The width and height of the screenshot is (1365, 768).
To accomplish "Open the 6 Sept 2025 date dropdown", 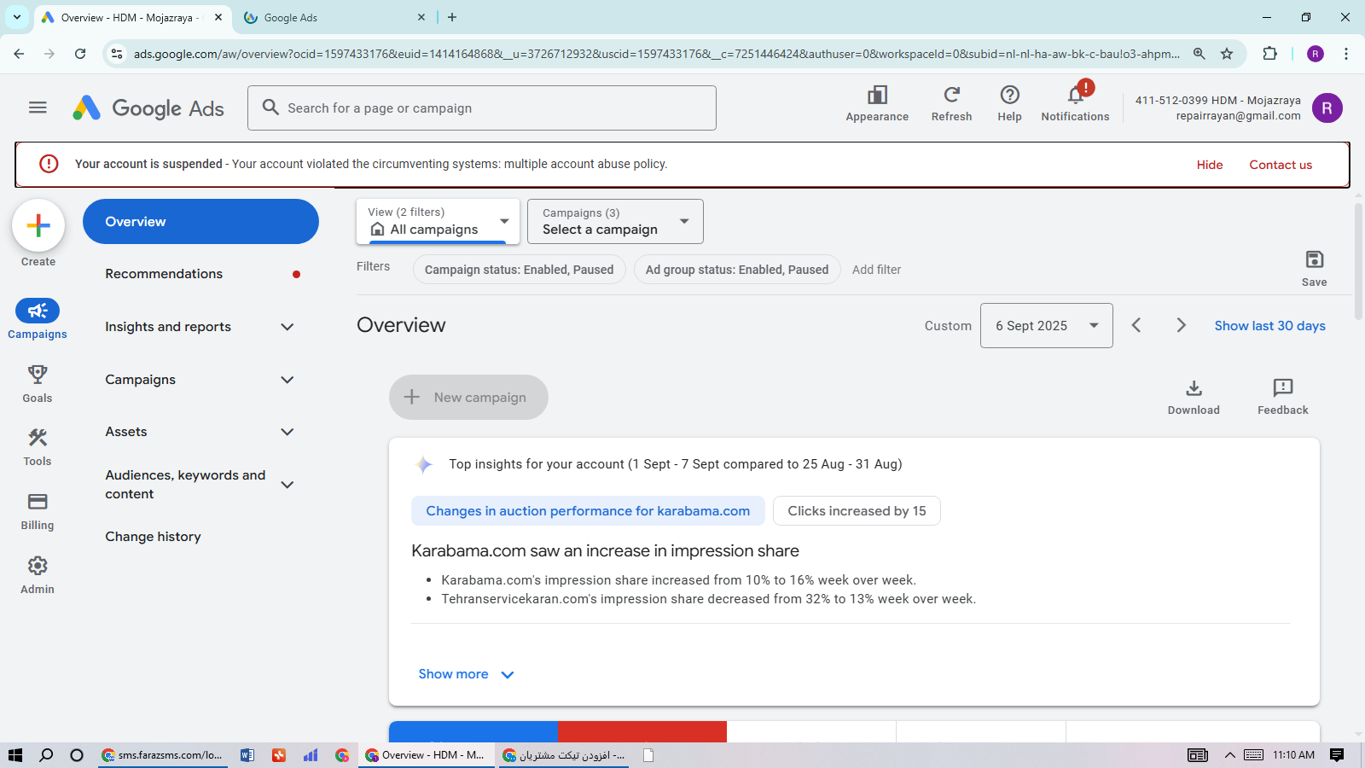I will coord(1046,325).
